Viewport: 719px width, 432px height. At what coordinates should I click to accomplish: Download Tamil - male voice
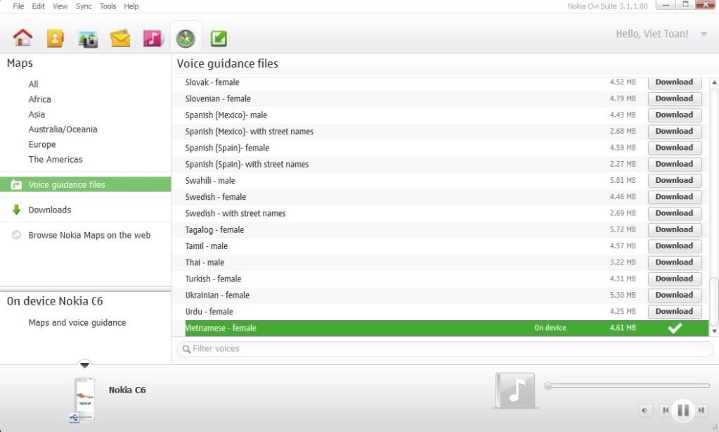tap(675, 246)
